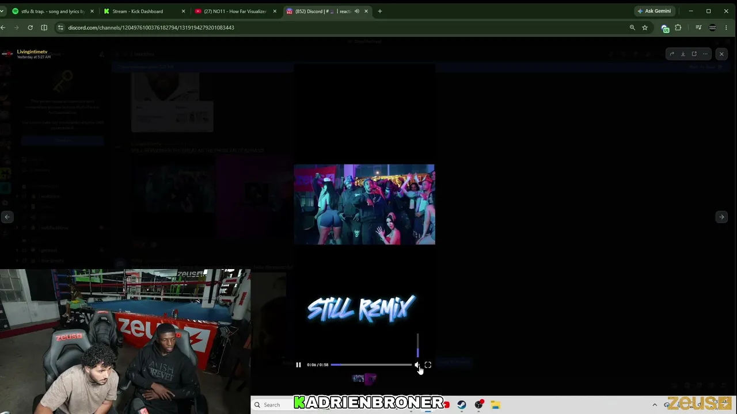This screenshot has width=737, height=414.
Task: Open Steam from the taskbar
Action: 462,405
